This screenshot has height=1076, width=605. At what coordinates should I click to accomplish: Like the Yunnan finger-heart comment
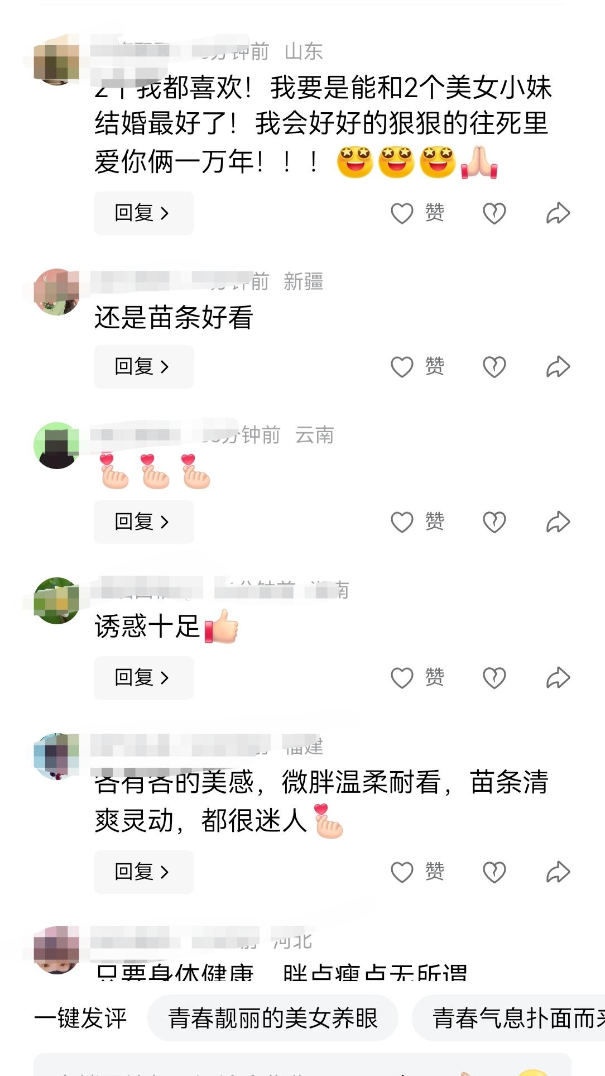417,522
